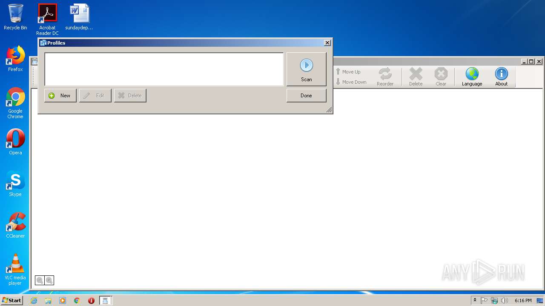
Task: Switch to scanner app taskbar button
Action: [105, 300]
